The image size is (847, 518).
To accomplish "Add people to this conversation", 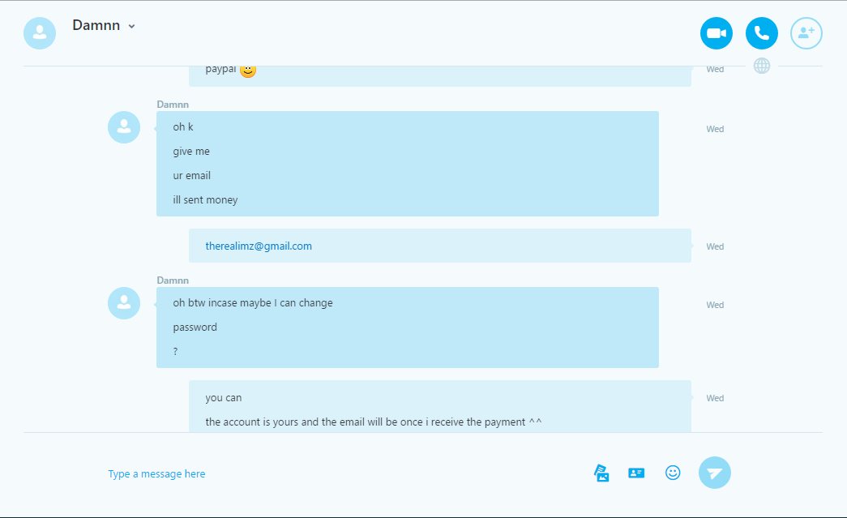I will pyautogui.click(x=806, y=33).
